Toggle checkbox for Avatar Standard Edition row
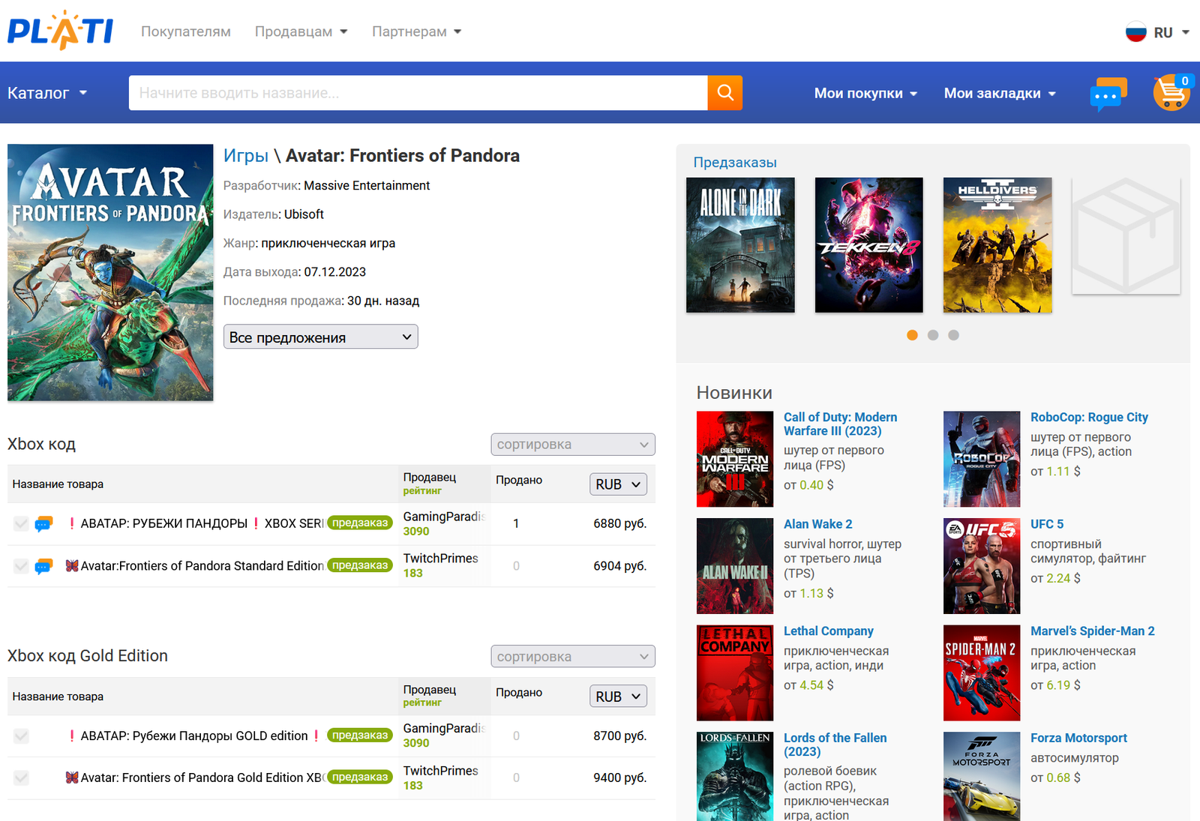The image size is (1200, 821). [21, 566]
